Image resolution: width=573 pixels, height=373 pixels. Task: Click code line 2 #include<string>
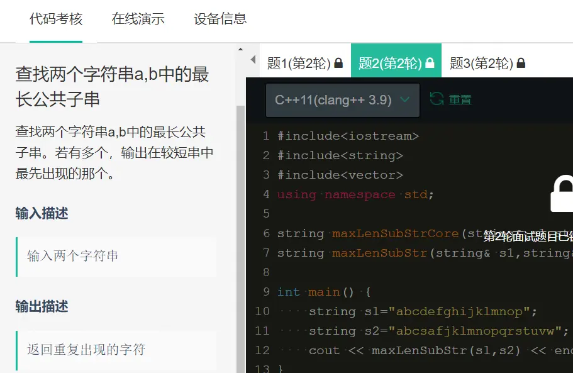(x=340, y=155)
